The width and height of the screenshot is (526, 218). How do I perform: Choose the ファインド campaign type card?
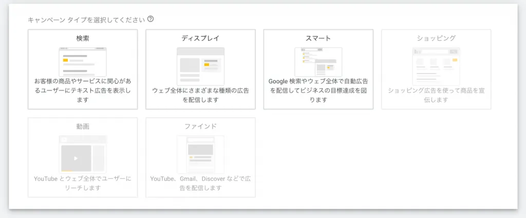tap(200, 157)
